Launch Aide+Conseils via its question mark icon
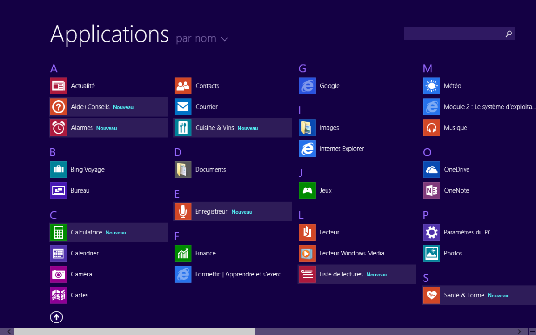 pyautogui.click(x=59, y=107)
